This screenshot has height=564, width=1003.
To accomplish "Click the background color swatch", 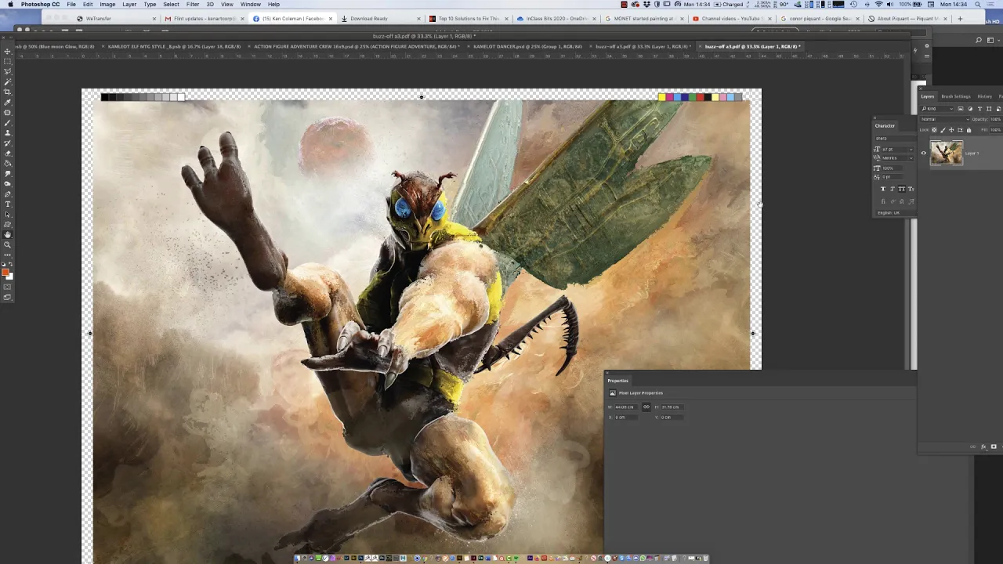I will [11, 277].
